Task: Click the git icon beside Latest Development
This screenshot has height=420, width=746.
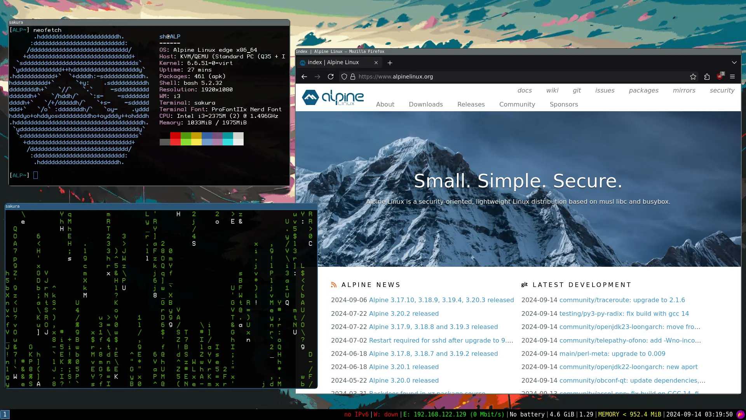Action: tap(524, 285)
